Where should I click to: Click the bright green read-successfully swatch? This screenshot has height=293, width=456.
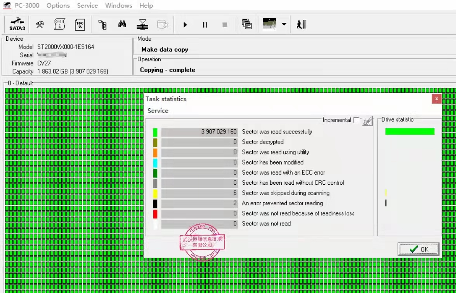(155, 132)
